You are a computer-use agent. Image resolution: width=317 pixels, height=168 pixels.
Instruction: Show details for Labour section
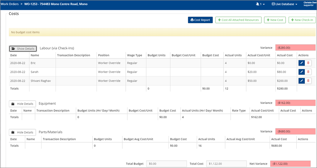click(x=23, y=49)
